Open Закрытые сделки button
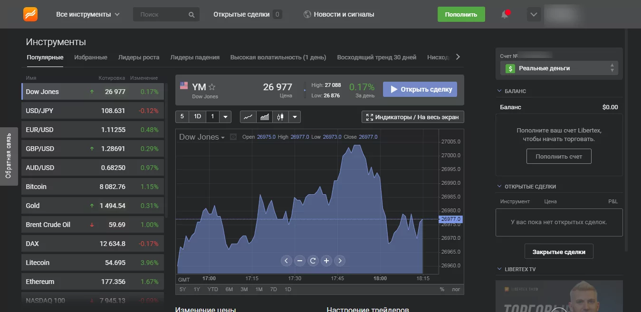 (x=559, y=252)
